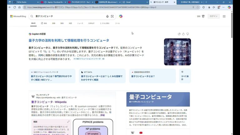
Task: Bookmark this page with the star icon
Action: (x=197, y=7)
